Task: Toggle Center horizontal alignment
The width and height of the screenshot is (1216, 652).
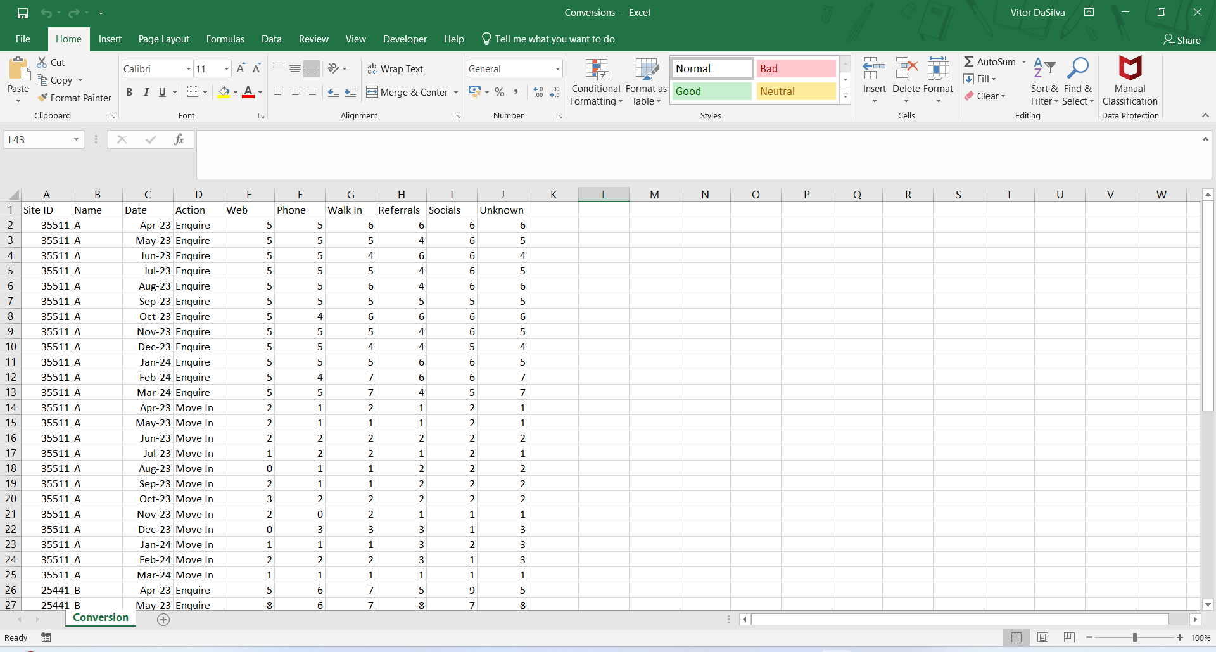Action: coord(295,92)
